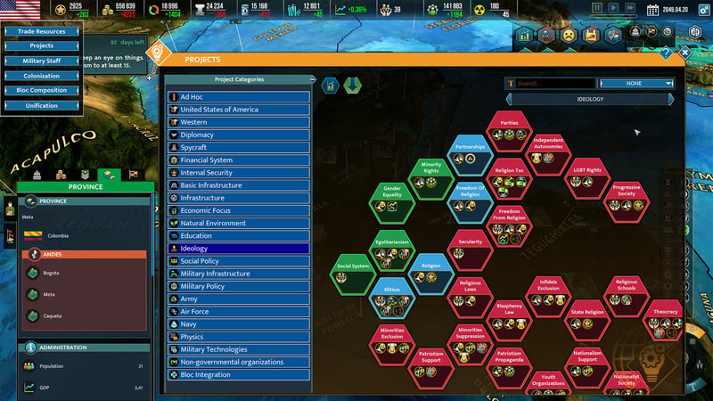713x401 pixels.
Task: Select the Ad Hoc project category
Action: (239, 97)
